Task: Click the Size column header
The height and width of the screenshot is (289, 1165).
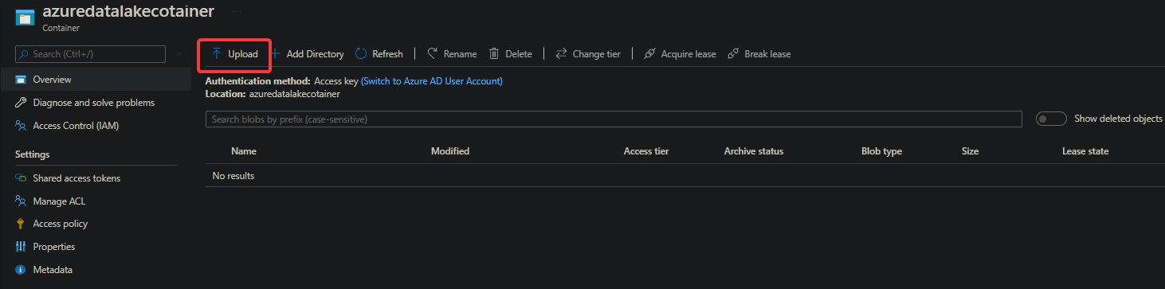Action: (x=970, y=151)
